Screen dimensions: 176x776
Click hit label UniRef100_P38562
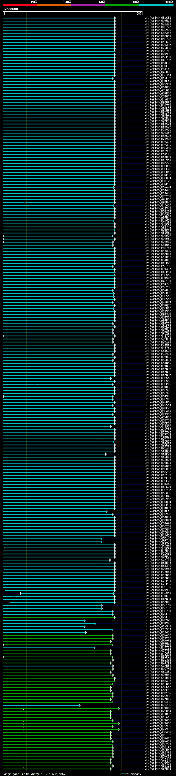[158, 381]
